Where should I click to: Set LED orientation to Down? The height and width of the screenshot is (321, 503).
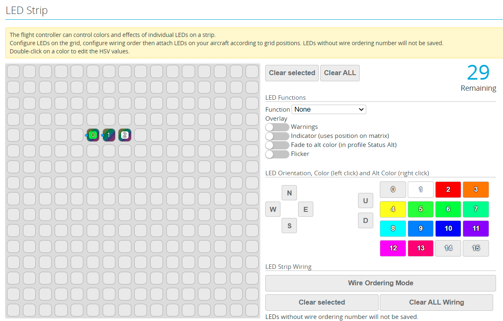click(365, 221)
